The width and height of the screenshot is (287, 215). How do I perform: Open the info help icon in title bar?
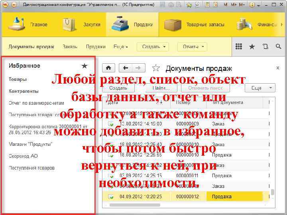[252, 5]
